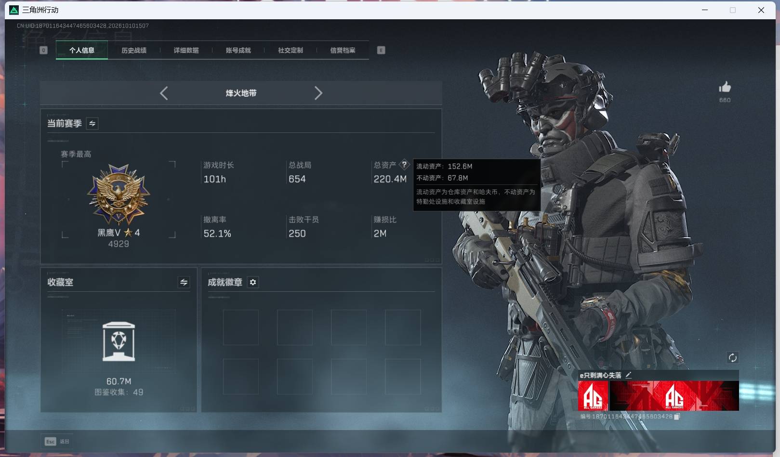Click the 654 total matches value

(297, 179)
